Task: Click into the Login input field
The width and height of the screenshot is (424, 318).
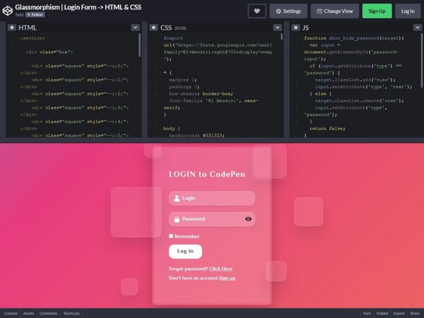Action: pyautogui.click(x=215, y=198)
